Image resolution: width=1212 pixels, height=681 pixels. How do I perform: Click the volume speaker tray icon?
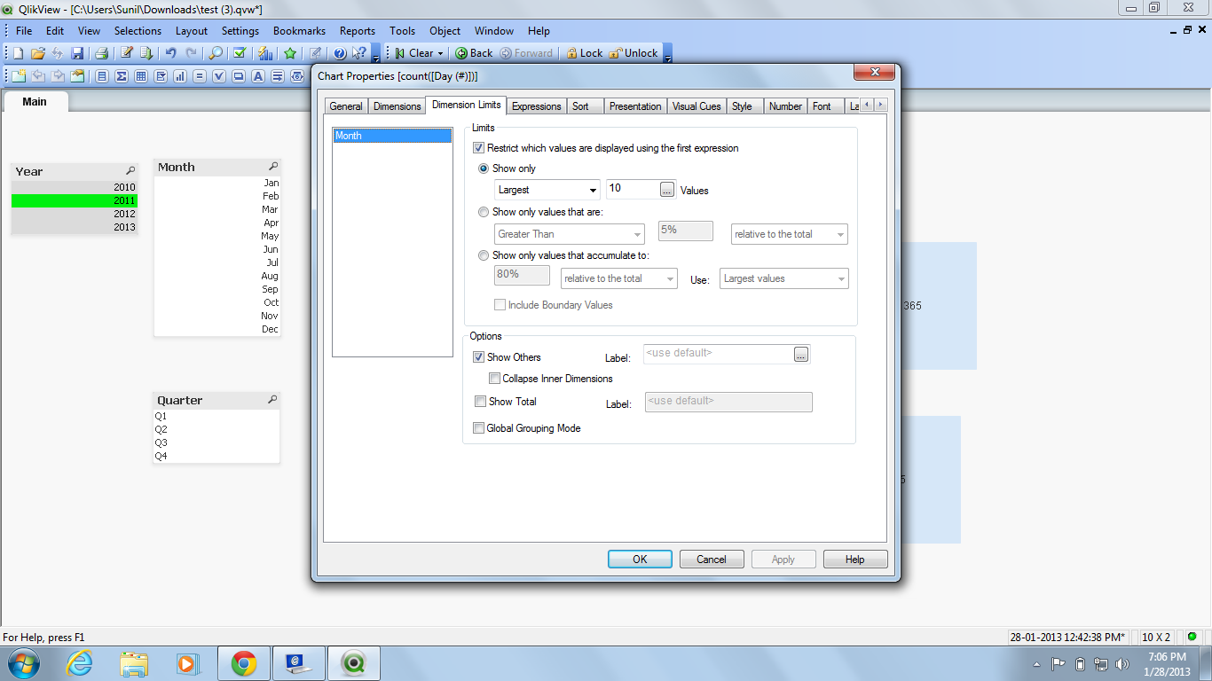click(x=1122, y=663)
